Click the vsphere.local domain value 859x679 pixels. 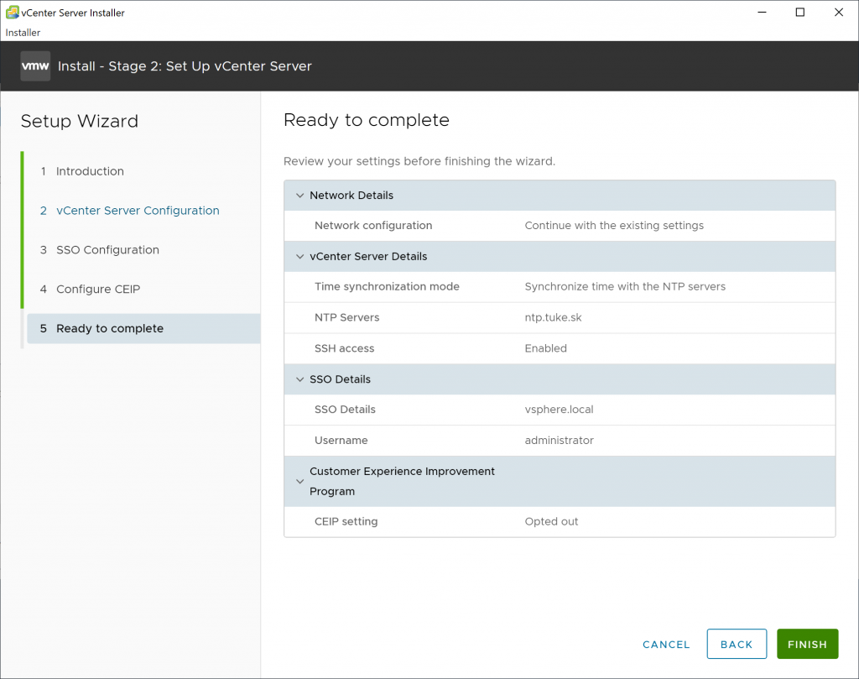click(x=559, y=410)
